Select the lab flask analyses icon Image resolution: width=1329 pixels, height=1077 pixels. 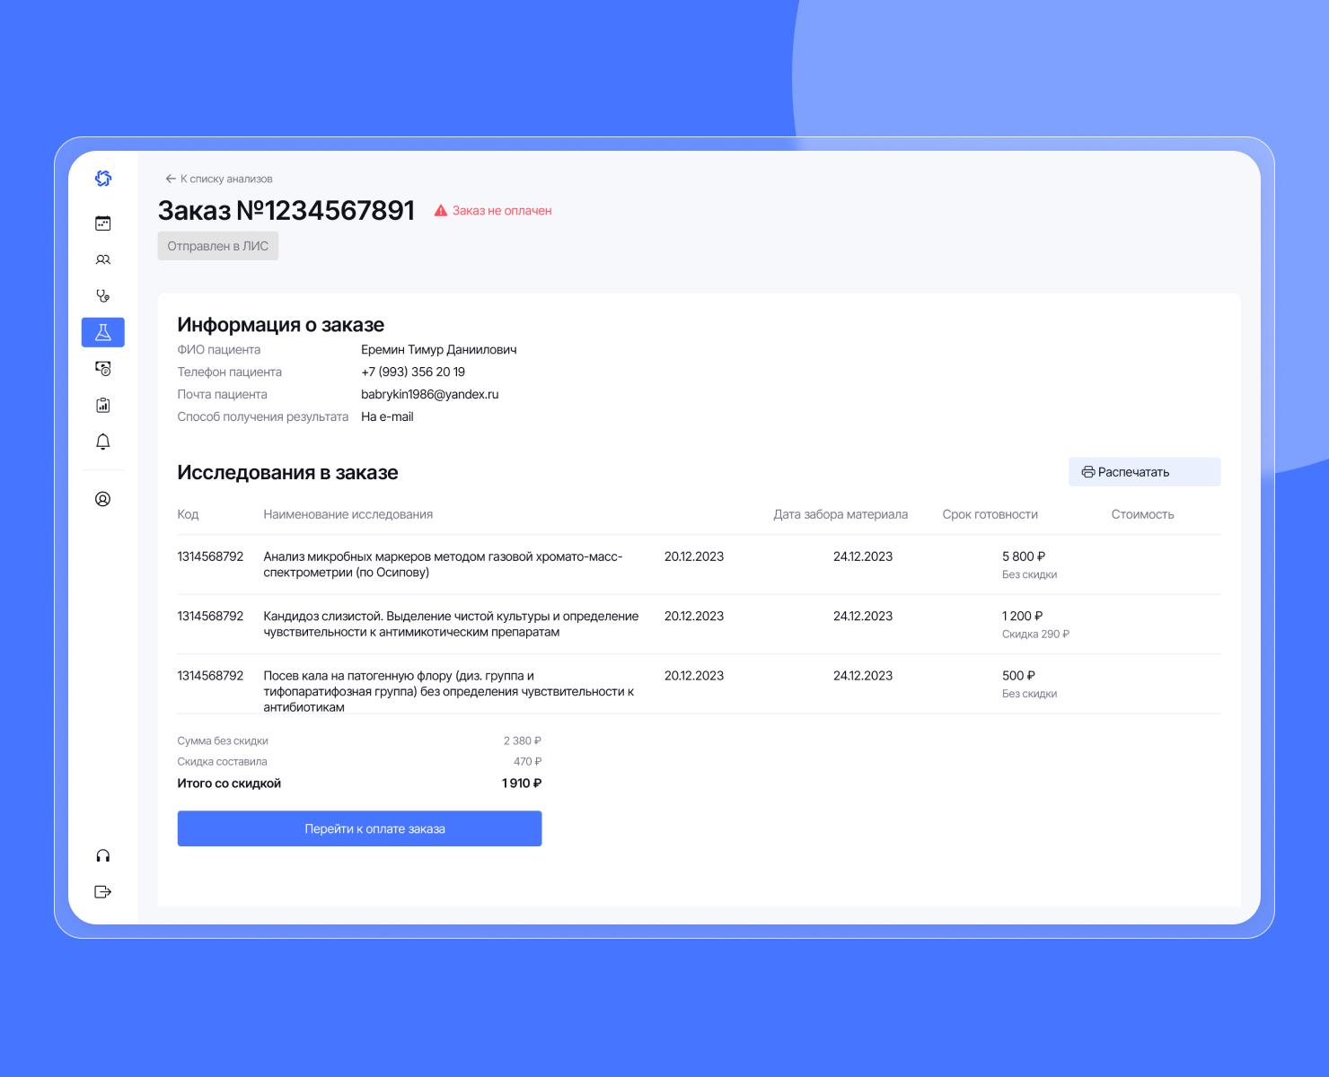click(x=102, y=332)
